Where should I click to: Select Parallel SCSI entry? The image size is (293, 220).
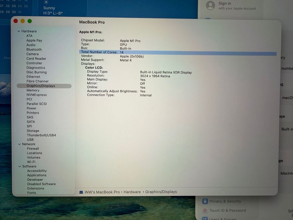click(x=37, y=104)
